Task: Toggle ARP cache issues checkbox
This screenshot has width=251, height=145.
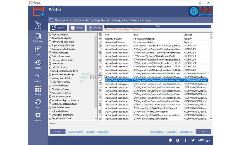Action: (50, 52)
